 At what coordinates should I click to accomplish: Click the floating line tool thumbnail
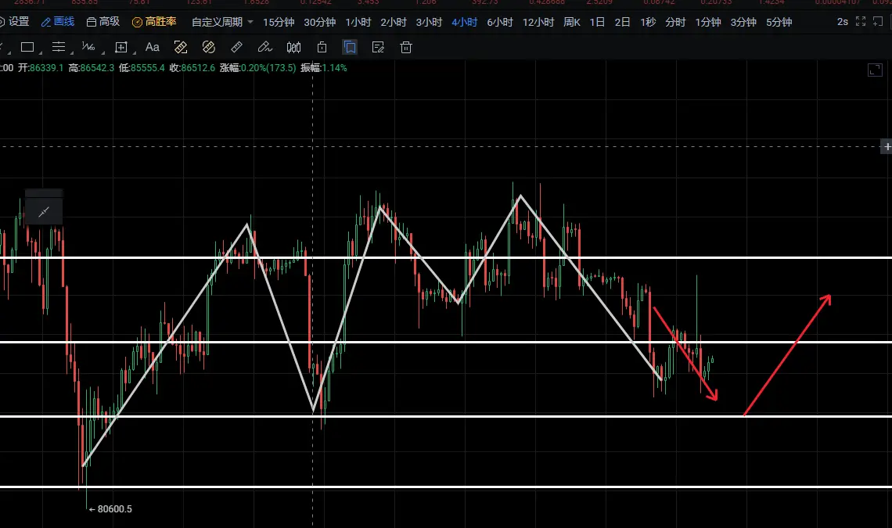tap(44, 212)
